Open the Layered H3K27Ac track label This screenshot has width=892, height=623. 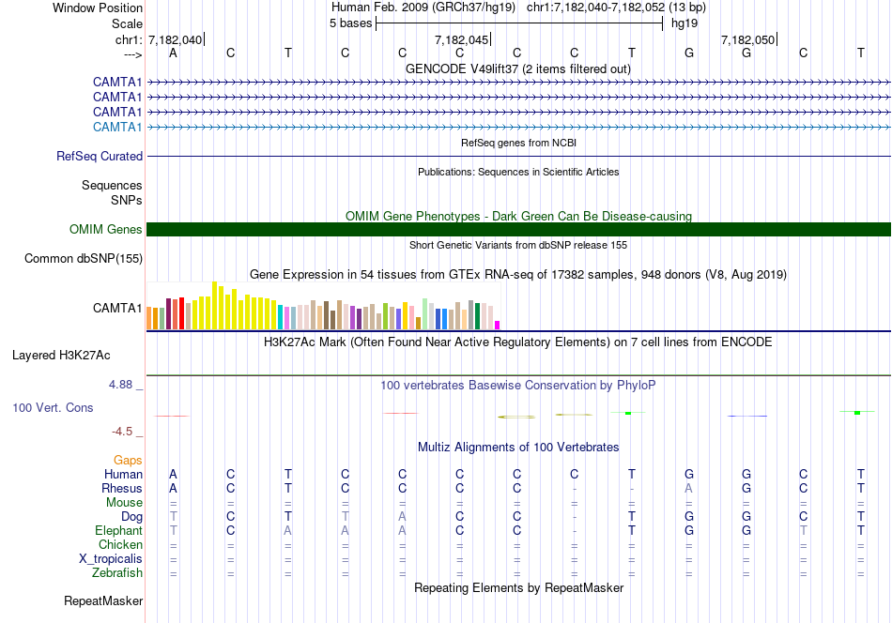tap(61, 356)
